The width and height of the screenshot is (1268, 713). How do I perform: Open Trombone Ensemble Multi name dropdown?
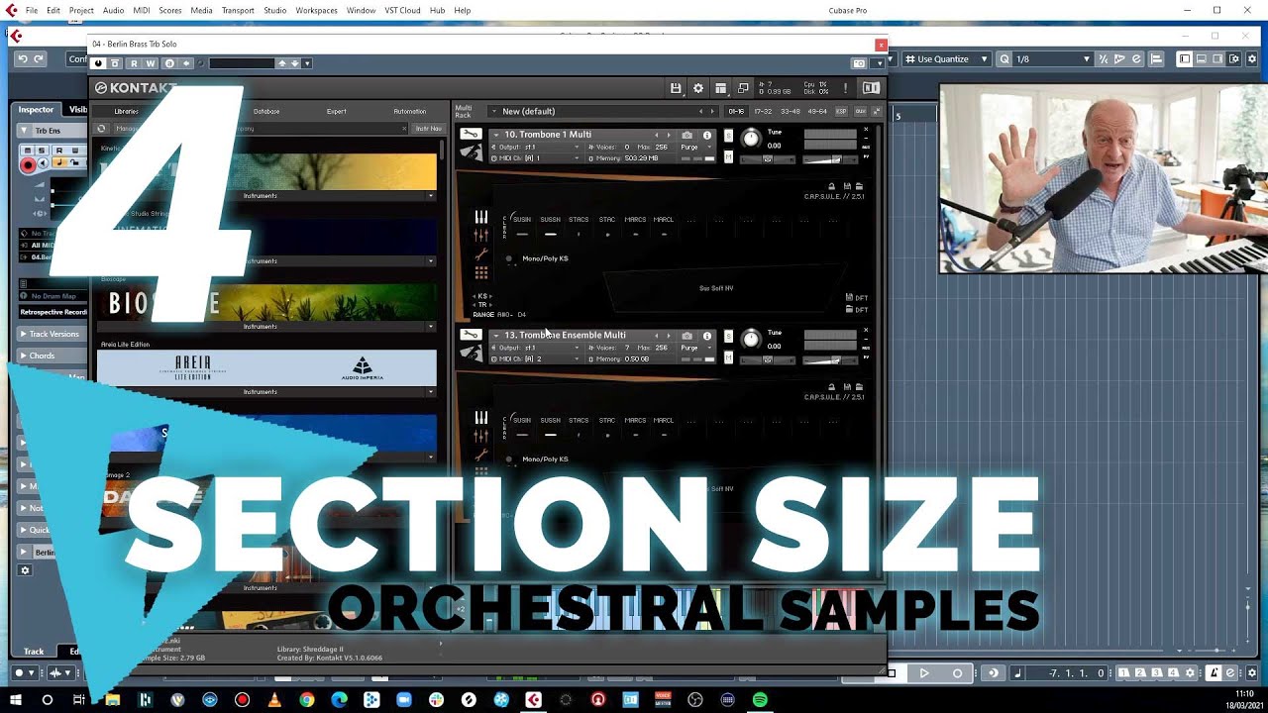(x=496, y=336)
